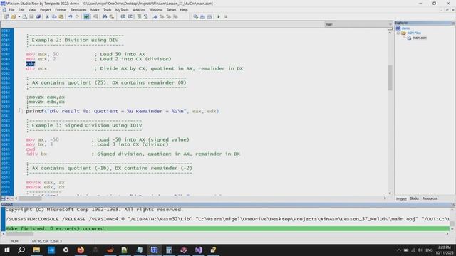Show hidden tray icons chevron
The image size is (456, 256).
[399, 250]
